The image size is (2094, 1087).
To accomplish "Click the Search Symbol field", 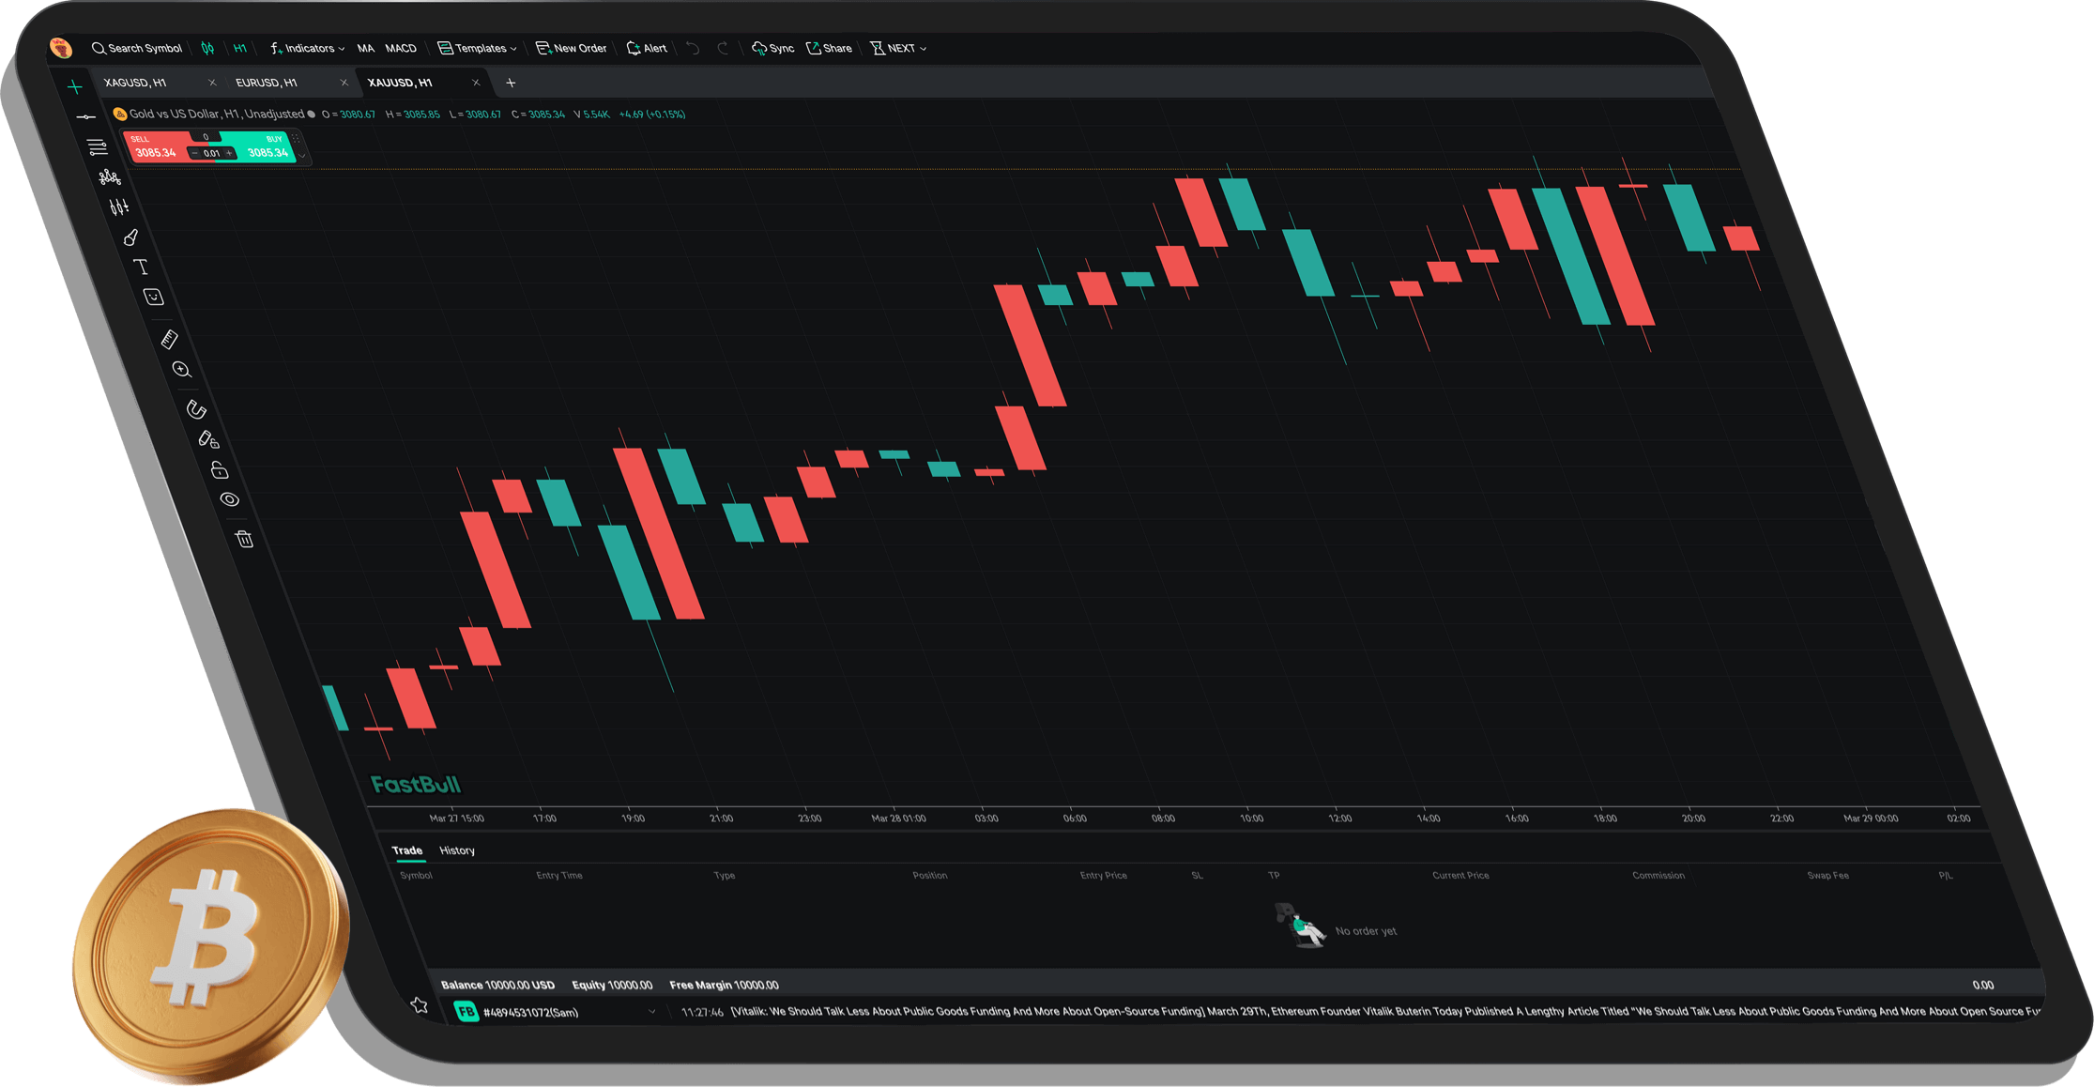I will pos(137,48).
